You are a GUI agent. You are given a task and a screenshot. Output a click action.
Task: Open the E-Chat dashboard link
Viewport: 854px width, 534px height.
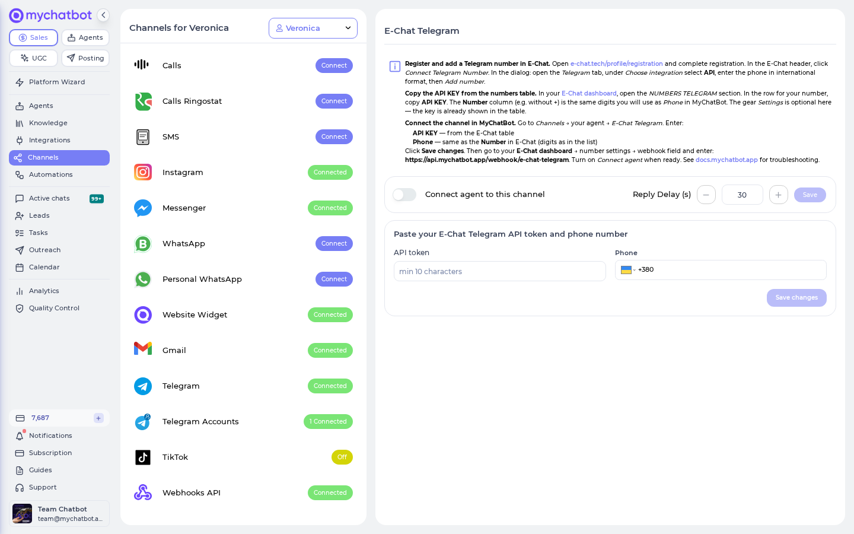(x=589, y=93)
